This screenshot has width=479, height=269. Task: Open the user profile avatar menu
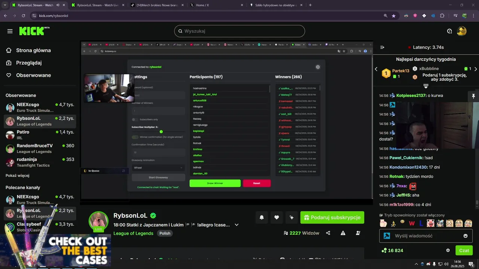click(x=462, y=31)
